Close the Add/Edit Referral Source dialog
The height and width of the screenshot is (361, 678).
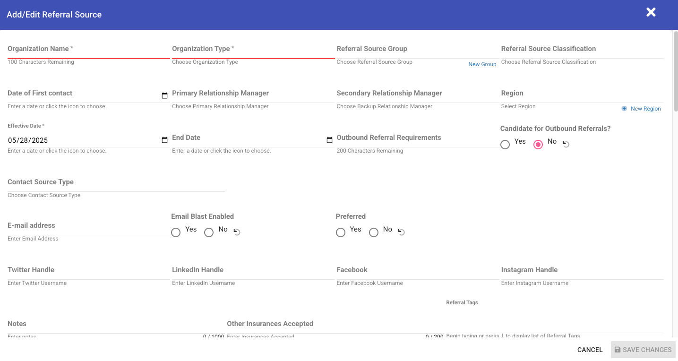click(x=651, y=13)
